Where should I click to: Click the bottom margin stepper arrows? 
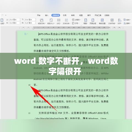coord(35,20)
